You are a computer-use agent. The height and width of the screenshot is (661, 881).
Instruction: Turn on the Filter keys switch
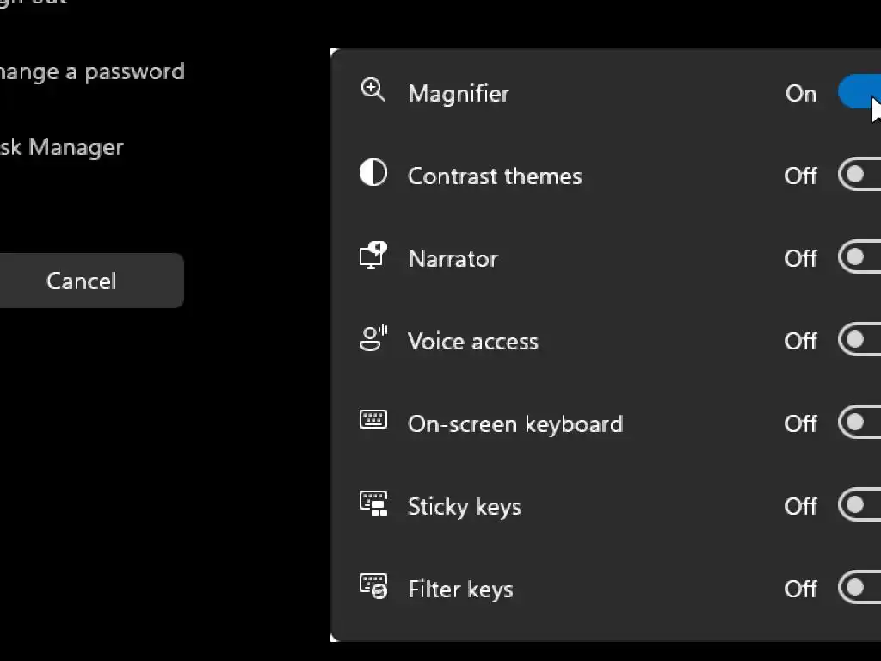click(859, 588)
